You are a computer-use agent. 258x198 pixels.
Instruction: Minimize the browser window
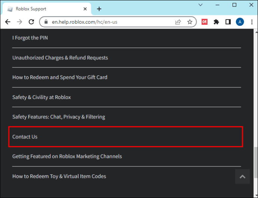217,5
